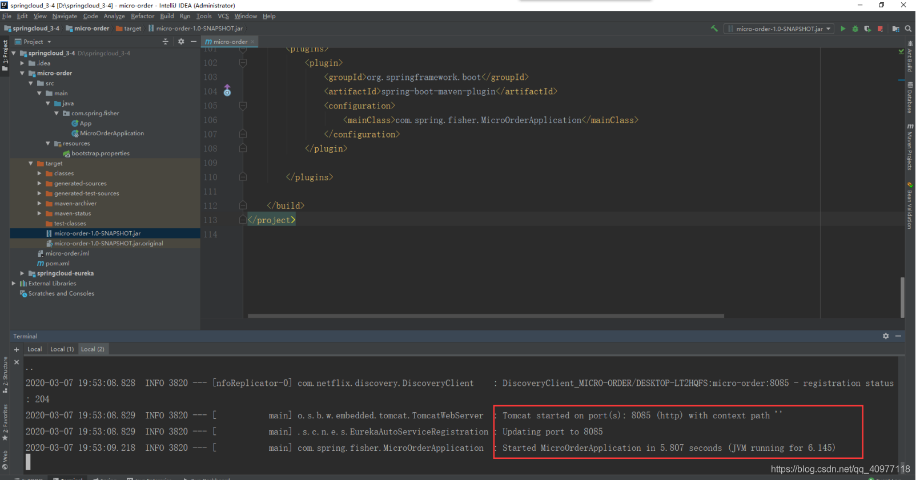The image size is (916, 480).
Task: Click the gutter override icon at line 104
Action: 227,91
